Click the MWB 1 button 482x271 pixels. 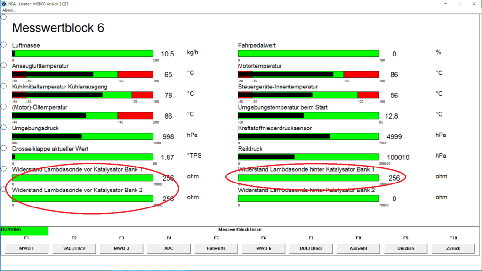tap(27, 248)
